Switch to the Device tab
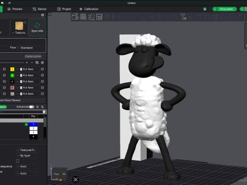The width and height of the screenshot is (247, 185). 40,9
